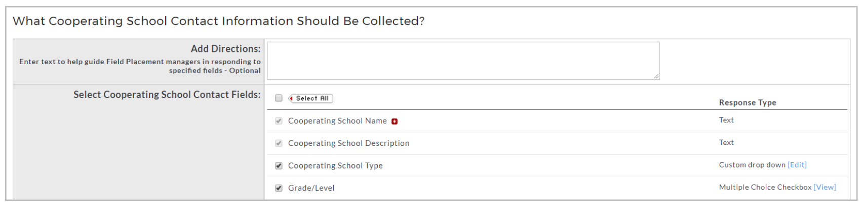Click the Response Type column header
The height and width of the screenshot is (207, 863).
[748, 102]
